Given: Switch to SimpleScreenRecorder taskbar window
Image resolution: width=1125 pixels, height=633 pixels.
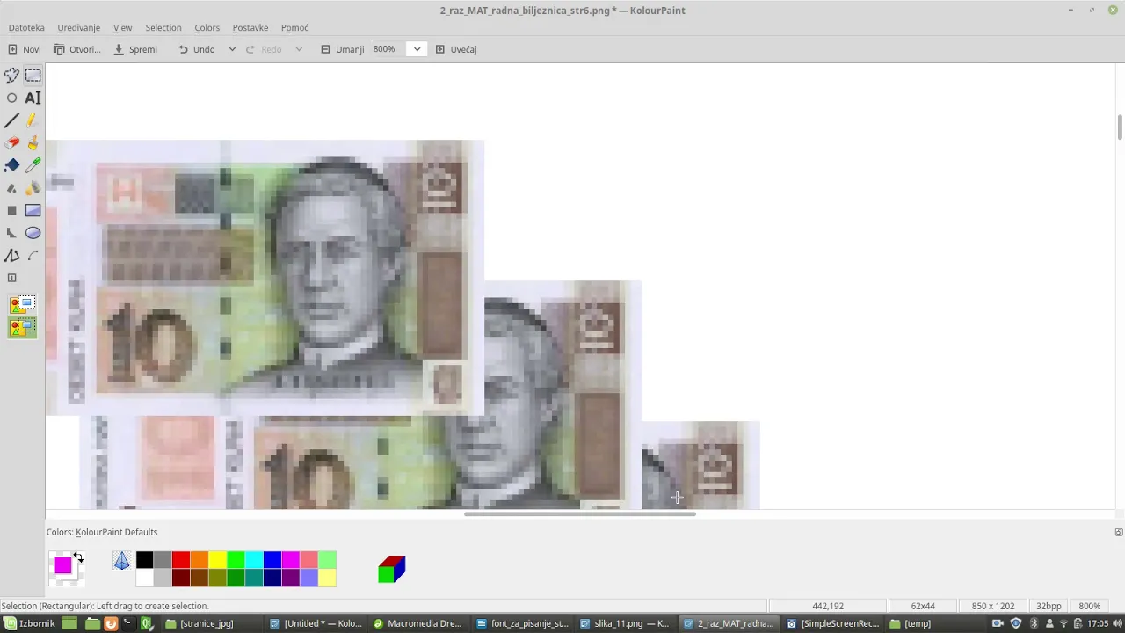Looking at the screenshot, I should (x=833, y=623).
